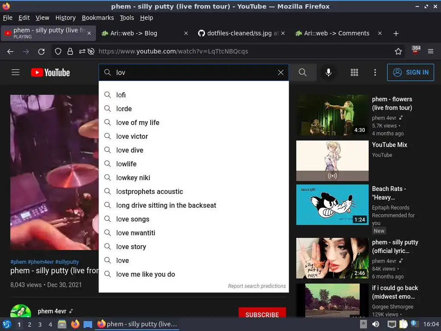Launch Firefox from taskbar quick launch
Image resolution: width=441 pixels, height=331 pixels.
75,324
